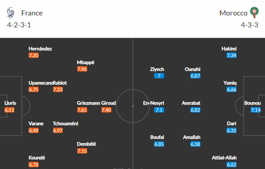This screenshot has height=169, width=265.
Task: Select Attiat-Allah player name
Action: (x=224, y=158)
